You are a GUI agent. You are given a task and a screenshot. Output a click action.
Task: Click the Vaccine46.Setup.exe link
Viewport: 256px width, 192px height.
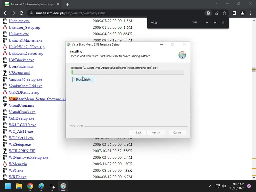tap(25, 79)
